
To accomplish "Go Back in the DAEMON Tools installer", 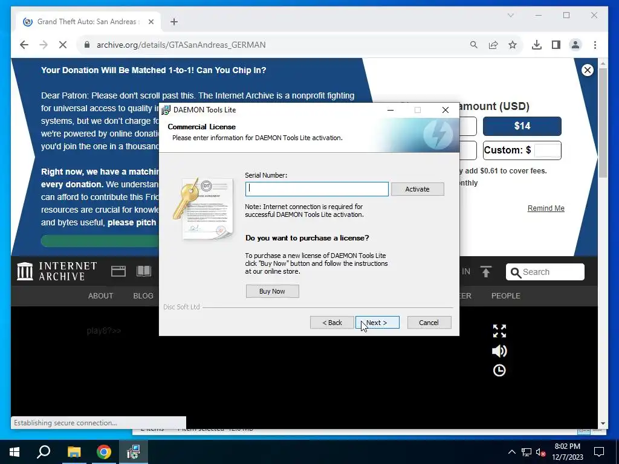I will coord(332,323).
